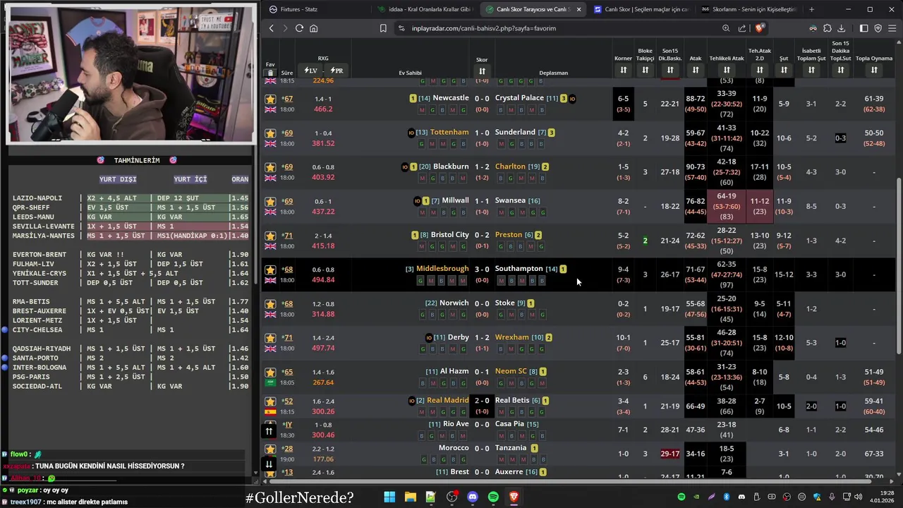
Task: Switch to the iddaa Kral Oranlarla tab
Action: coord(423,9)
